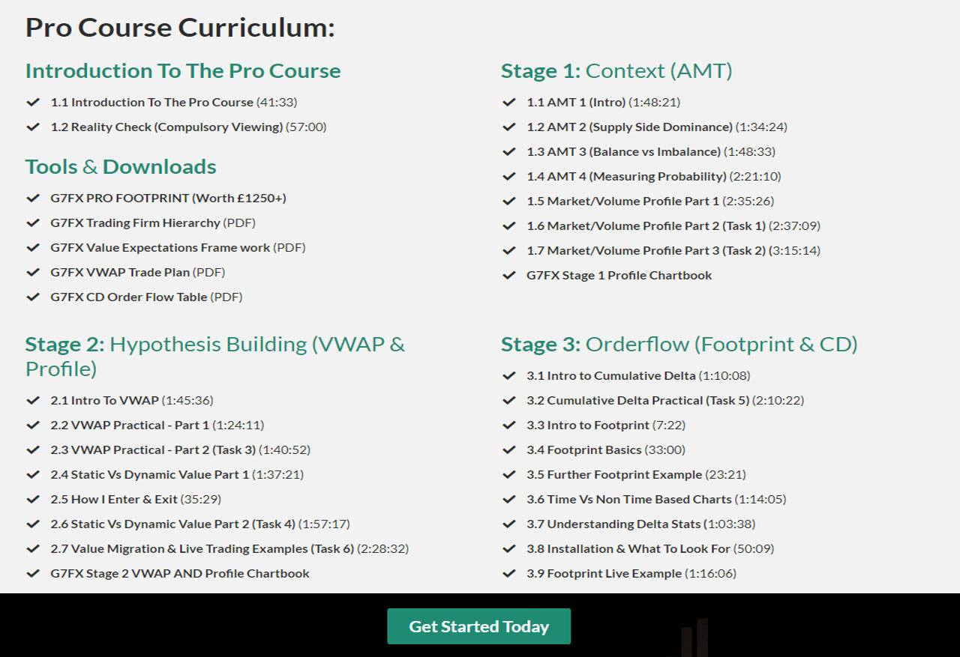Click checkmark beside 3.9 Footprint Live Example
This screenshot has height=657, width=960.
pos(509,573)
